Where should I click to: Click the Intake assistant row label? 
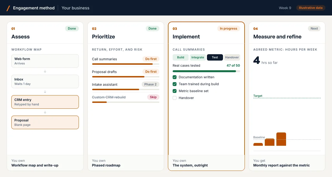[x=105, y=85]
